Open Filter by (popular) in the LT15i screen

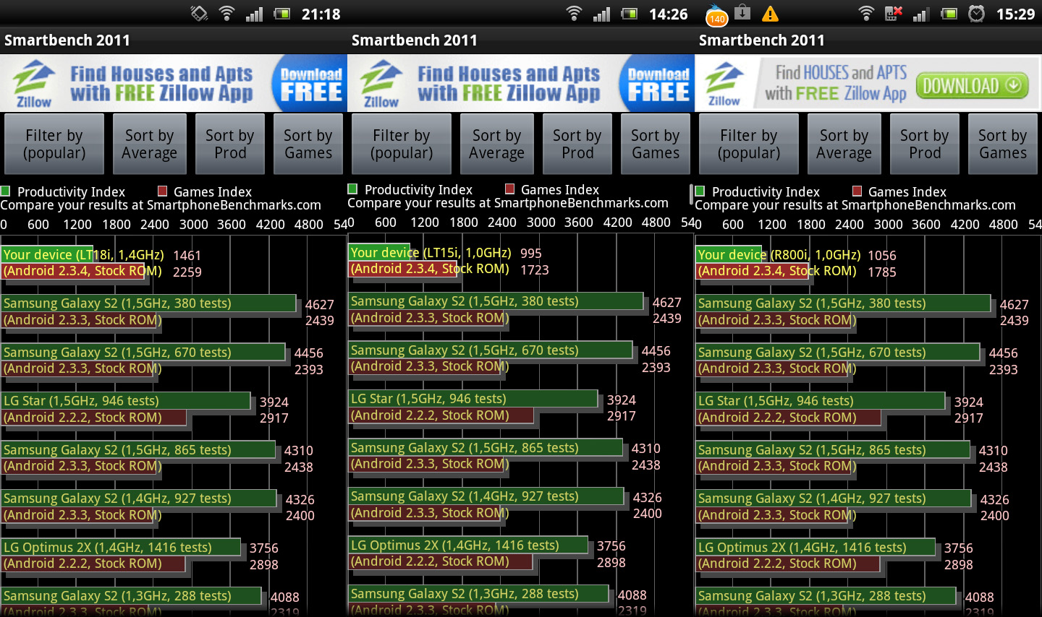(402, 144)
